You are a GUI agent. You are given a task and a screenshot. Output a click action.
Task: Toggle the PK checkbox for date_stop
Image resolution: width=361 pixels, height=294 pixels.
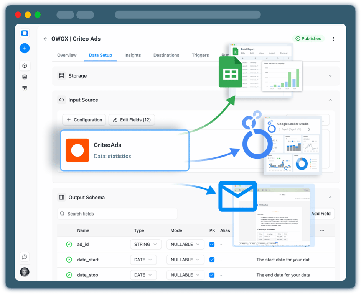pos(212,275)
